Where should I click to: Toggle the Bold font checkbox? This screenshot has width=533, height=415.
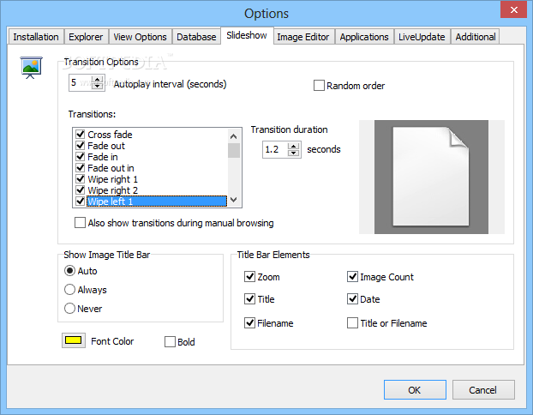[x=170, y=342]
